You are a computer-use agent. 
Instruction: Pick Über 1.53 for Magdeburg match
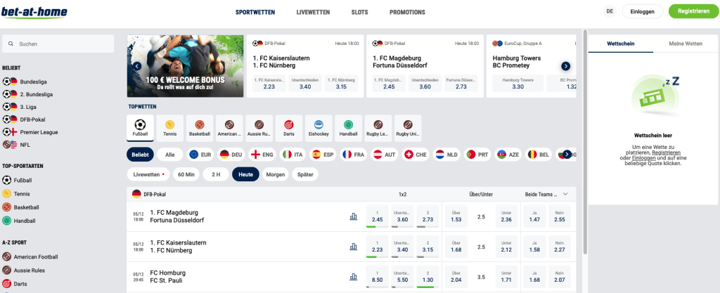click(x=456, y=216)
